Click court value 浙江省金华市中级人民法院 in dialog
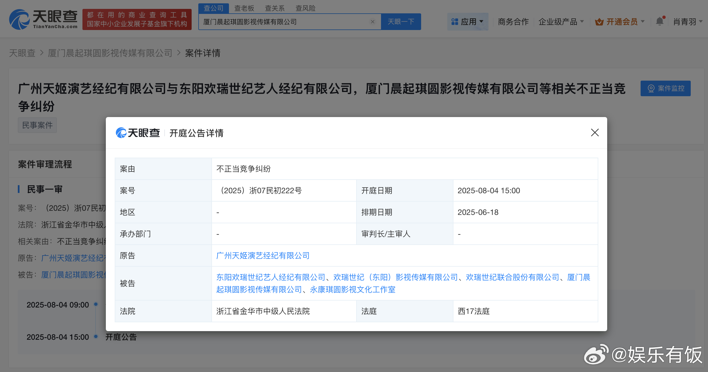 pos(263,311)
